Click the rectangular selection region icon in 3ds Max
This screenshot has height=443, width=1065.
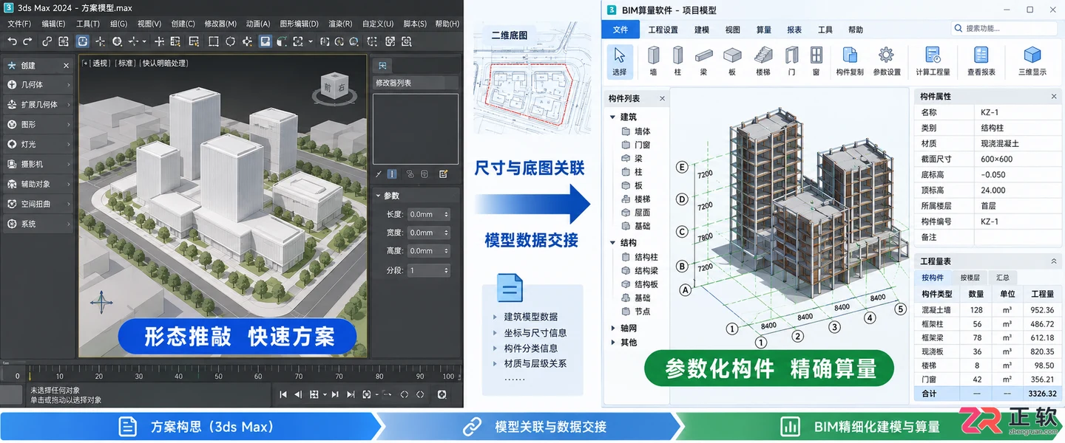pos(213,42)
